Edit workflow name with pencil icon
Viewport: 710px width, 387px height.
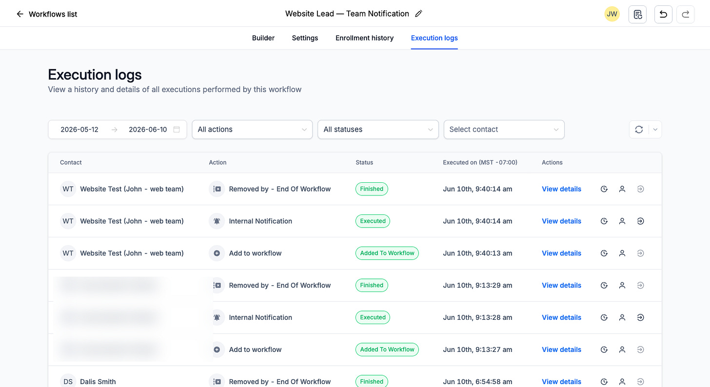pos(418,14)
